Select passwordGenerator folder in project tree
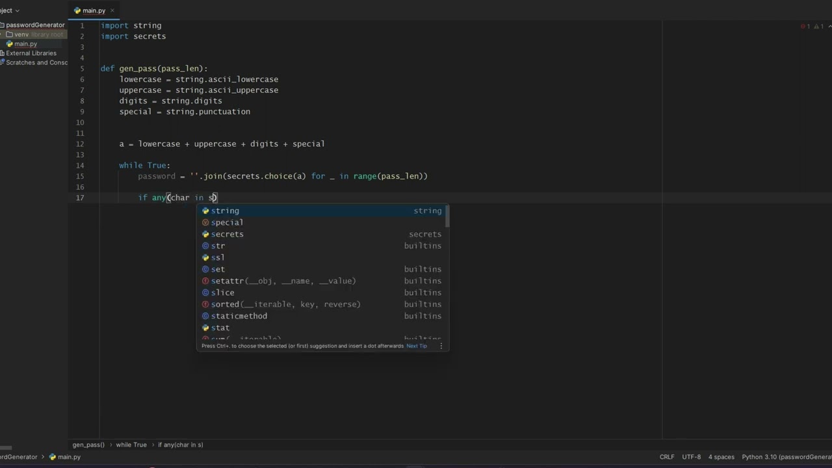 coord(34,25)
